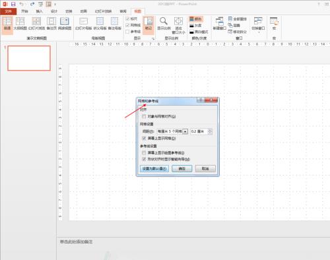Select slide 1 thumbnail
Image resolution: width=330 pixels, height=260 pixels.
[x=29, y=58]
